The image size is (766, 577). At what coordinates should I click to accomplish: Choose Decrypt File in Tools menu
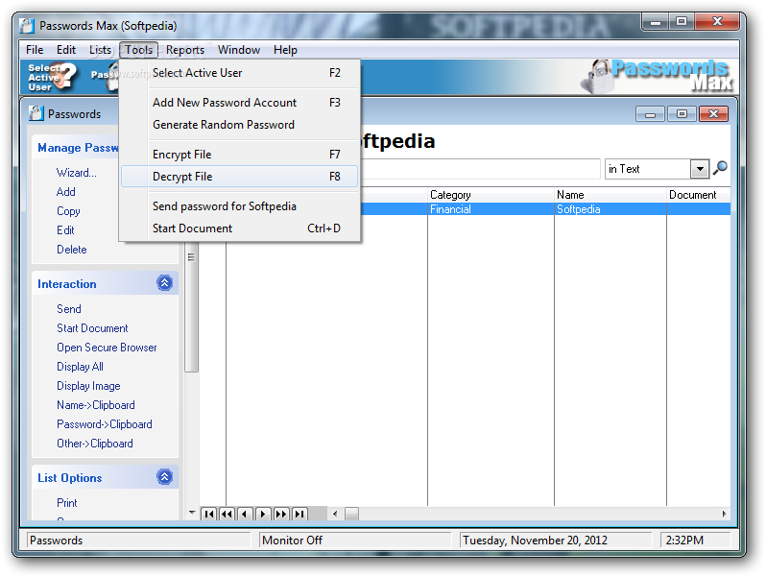239,177
